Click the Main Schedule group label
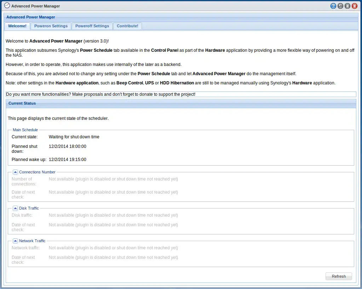 [25, 130]
